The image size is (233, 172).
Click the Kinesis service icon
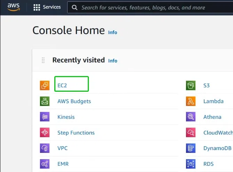45,117
